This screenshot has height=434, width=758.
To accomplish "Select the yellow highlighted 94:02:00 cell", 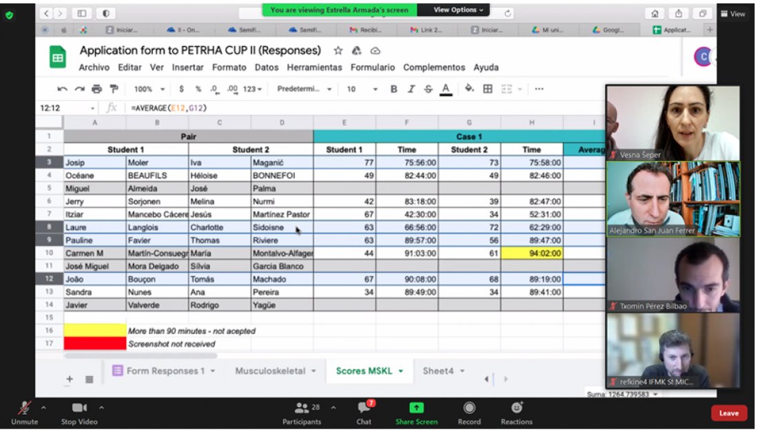I will tap(532, 254).
